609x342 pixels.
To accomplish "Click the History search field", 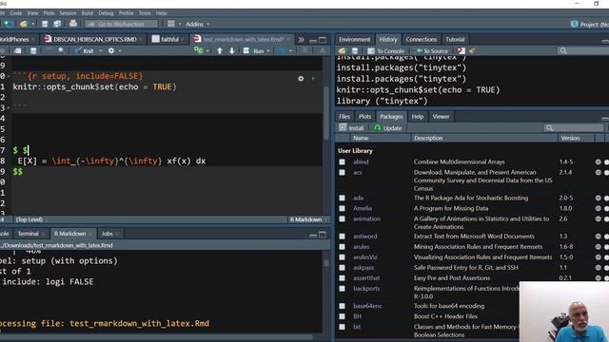I will pos(583,50).
